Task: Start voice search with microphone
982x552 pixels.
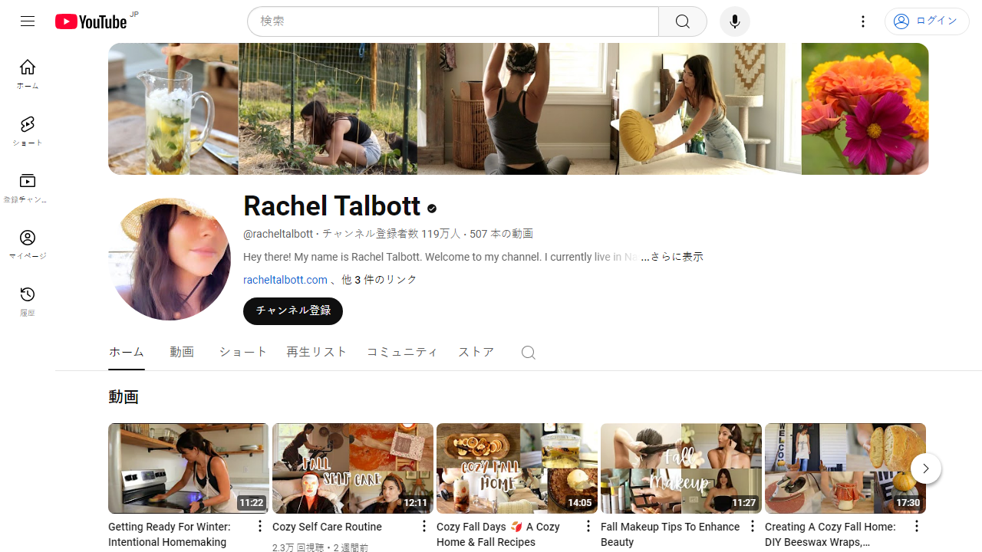Action: click(734, 21)
